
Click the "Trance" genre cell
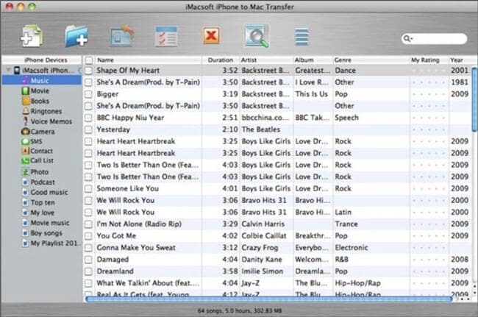[346, 224]
